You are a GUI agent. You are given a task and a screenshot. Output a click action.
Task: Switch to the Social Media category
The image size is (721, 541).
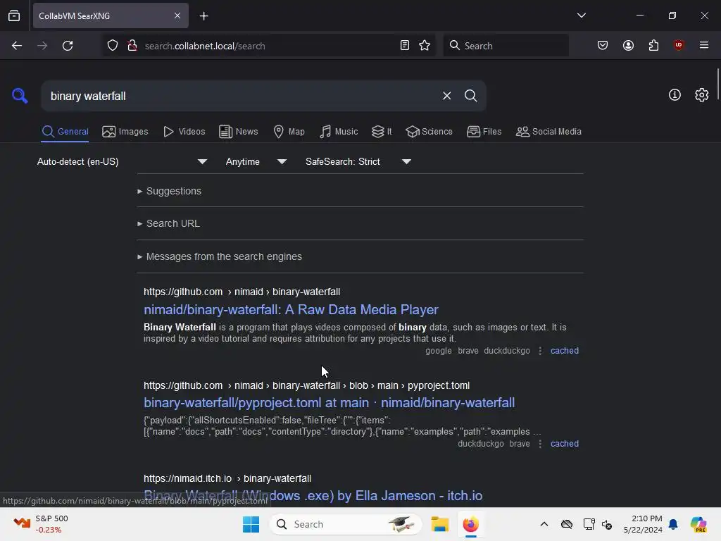(x=548, y=132)
